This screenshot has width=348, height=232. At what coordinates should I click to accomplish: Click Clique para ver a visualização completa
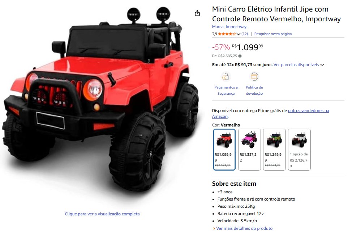[x=102, y=214]
